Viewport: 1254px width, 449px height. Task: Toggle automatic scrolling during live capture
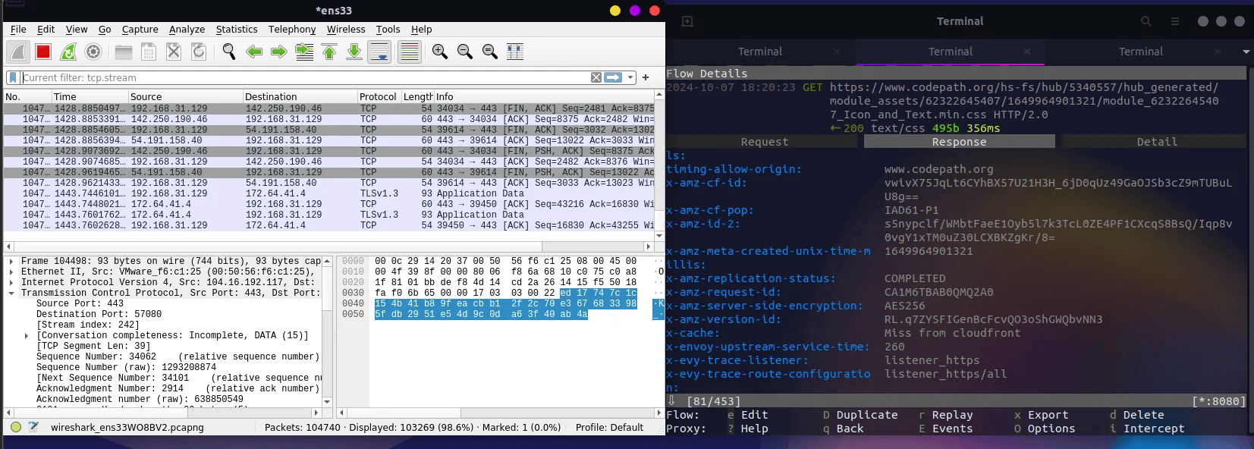pos(379,52)
